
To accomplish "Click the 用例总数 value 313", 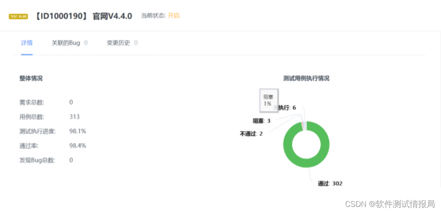I will click(75, 117).
